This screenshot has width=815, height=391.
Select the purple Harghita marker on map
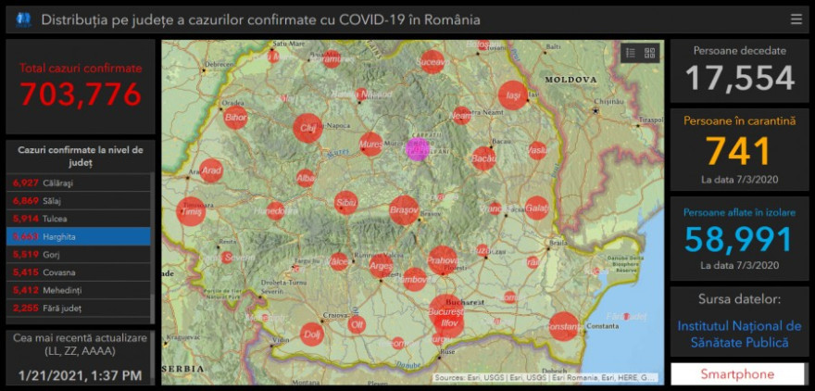pyautogui.click(x=418, y=148)
